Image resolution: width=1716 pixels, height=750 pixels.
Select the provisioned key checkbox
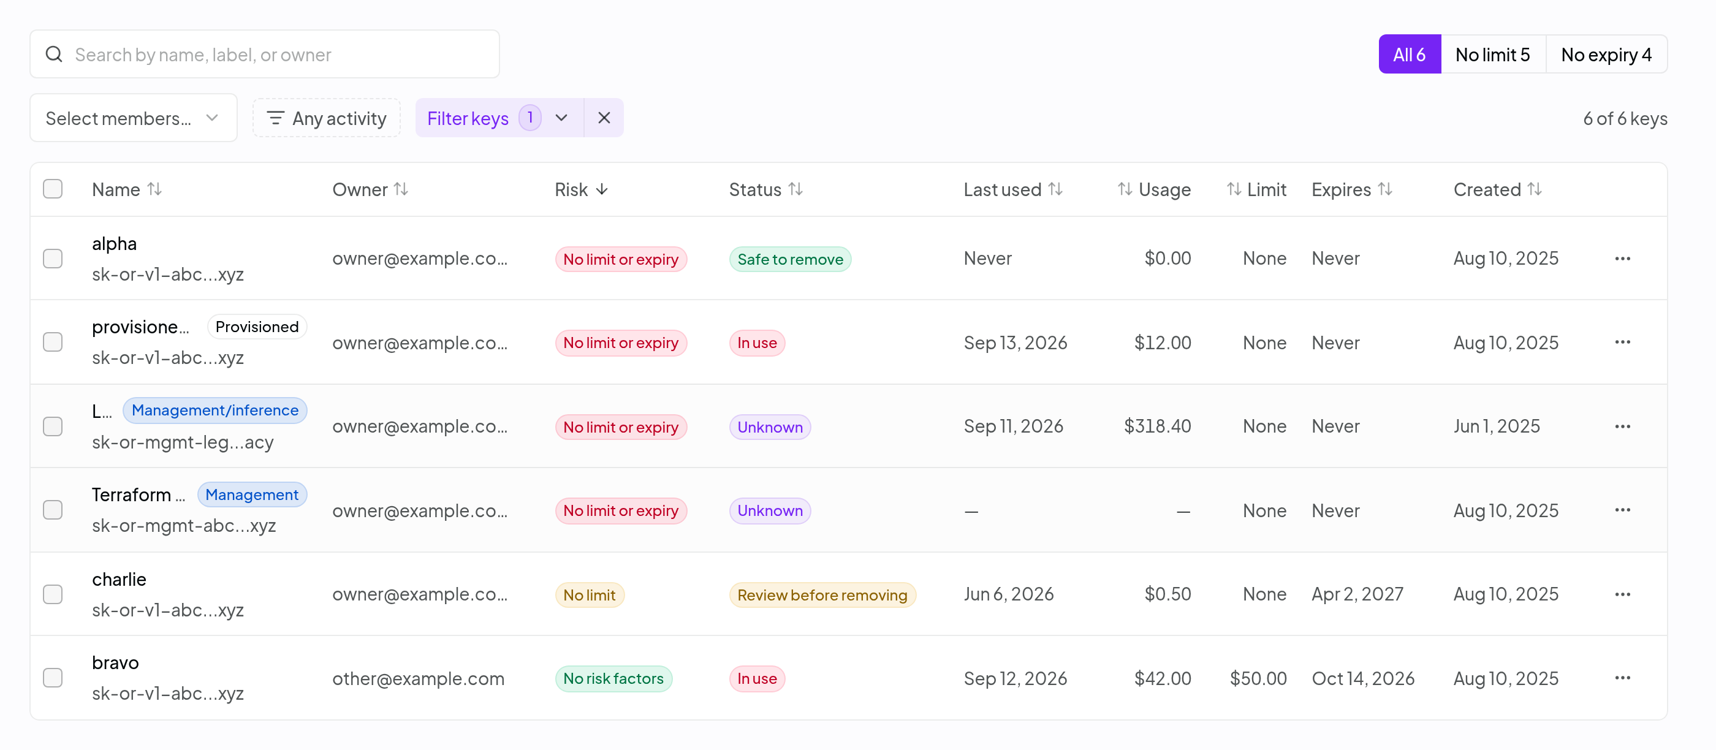(x=53, y=343)
